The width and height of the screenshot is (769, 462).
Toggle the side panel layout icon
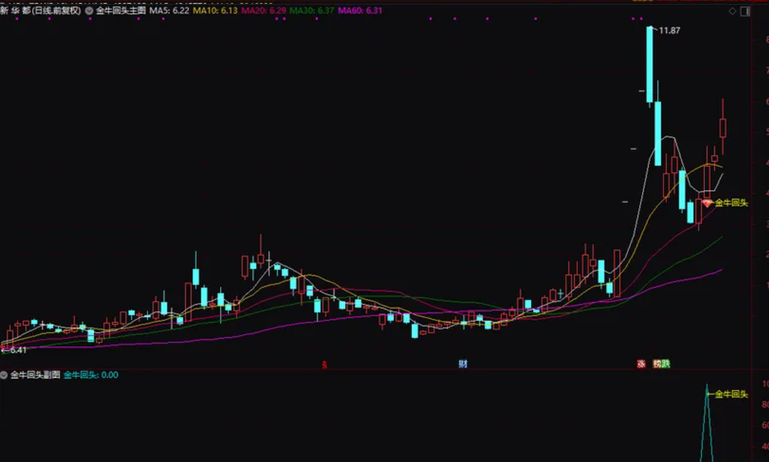click(745, 12)
